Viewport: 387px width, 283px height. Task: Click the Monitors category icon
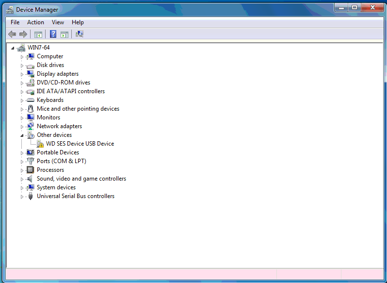(31, 117)
